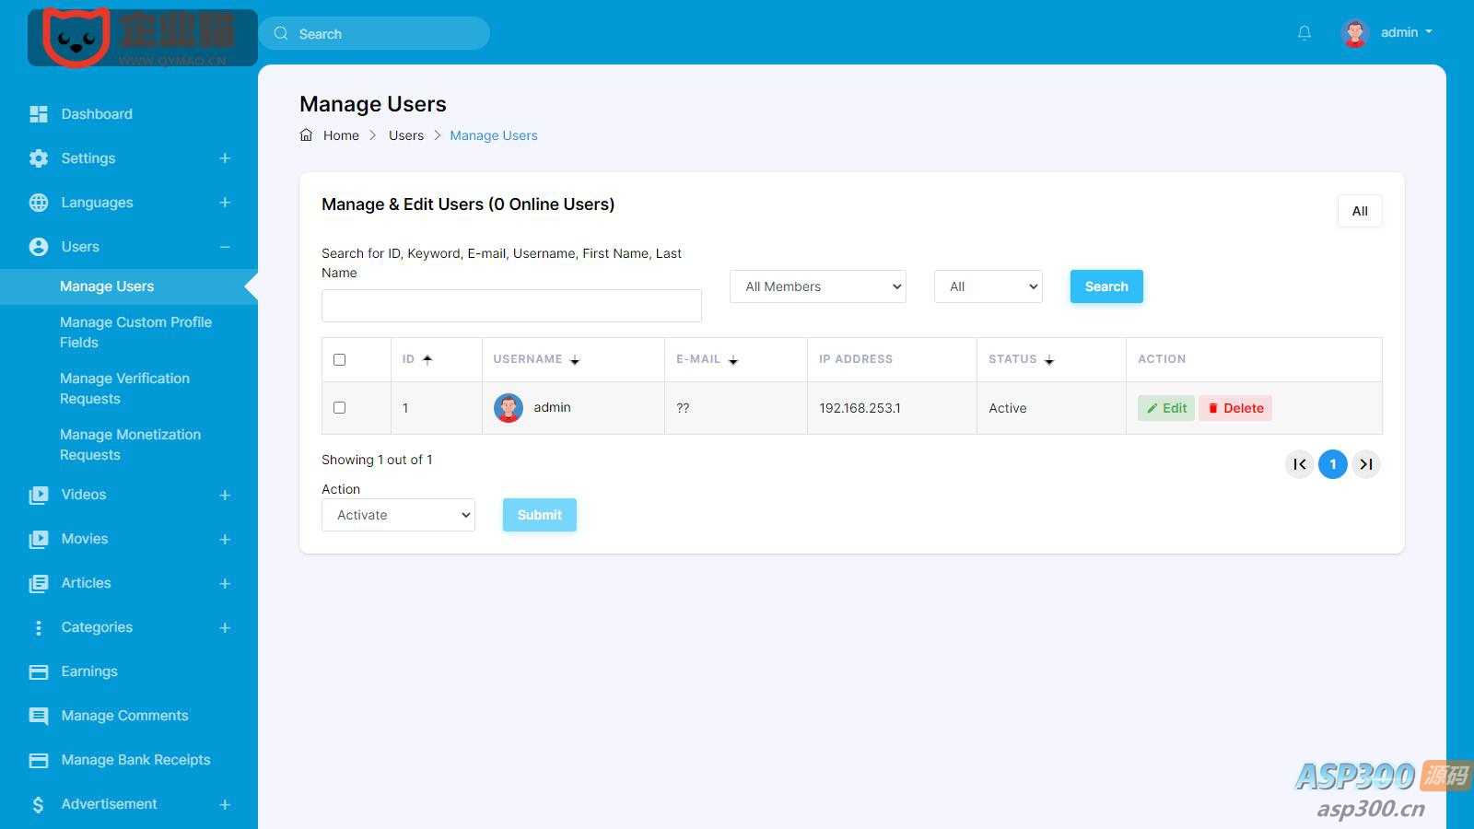Delete the admin user
Image resolution: width=1474 pixels, height=829 pixels.
[x=1235, y=408]
